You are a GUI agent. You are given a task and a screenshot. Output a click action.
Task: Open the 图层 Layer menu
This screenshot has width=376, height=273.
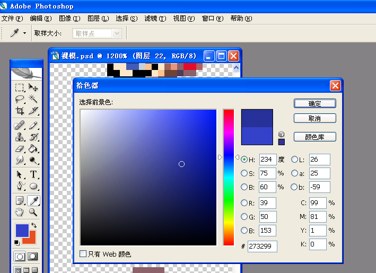pos(98,19)
